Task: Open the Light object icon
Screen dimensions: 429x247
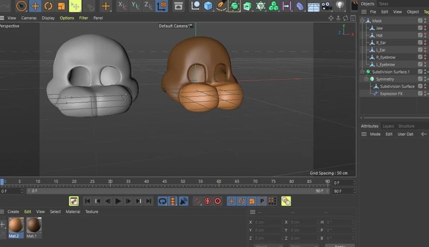Action: pos(340,6)
